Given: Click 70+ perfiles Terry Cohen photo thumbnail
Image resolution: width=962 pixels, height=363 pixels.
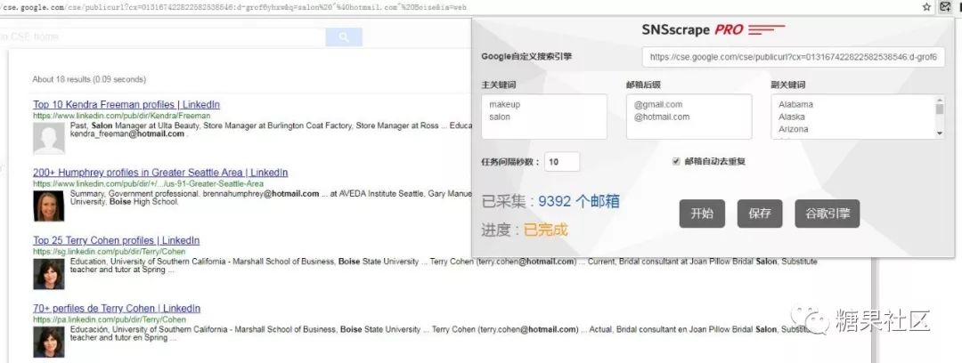Looking at the screenshot, I should pos(48,343).
